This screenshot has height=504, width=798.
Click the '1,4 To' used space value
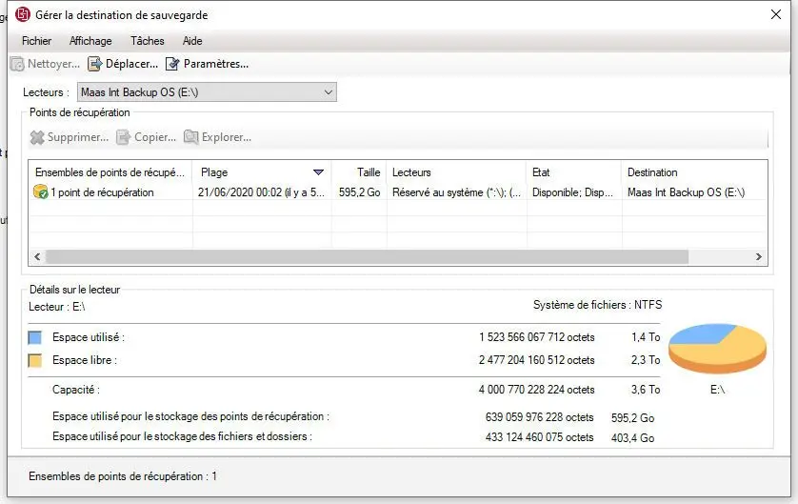[x=646, y=337]
